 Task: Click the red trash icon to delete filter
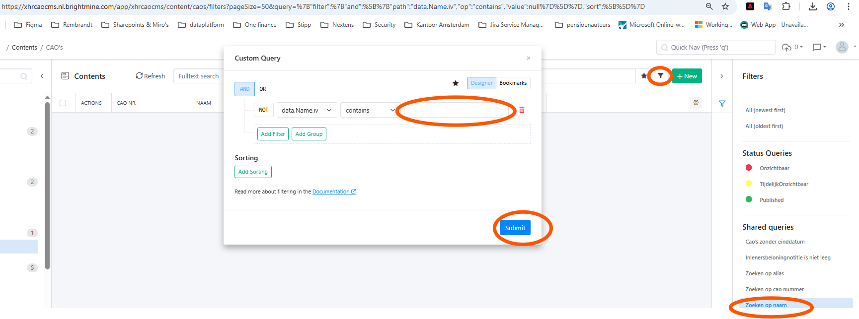click(522, 110)
